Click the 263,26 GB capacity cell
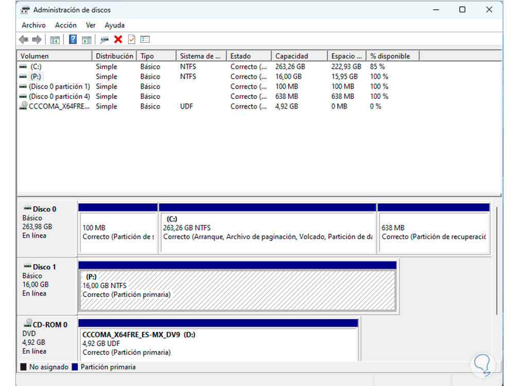The width and height of the screenshot is (522, 386). point(290,66)
